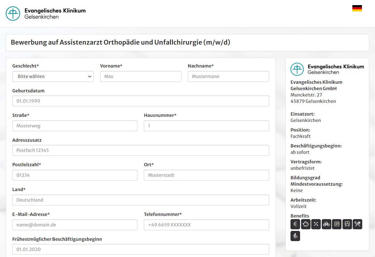Open the German flag language selector
Image resolution: width=375 pixels, height=257 pixels.
tap(357, 8)
